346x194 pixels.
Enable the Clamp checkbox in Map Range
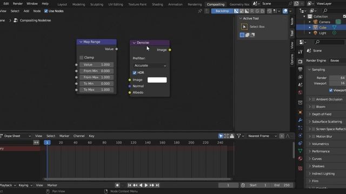coord(81,58)
